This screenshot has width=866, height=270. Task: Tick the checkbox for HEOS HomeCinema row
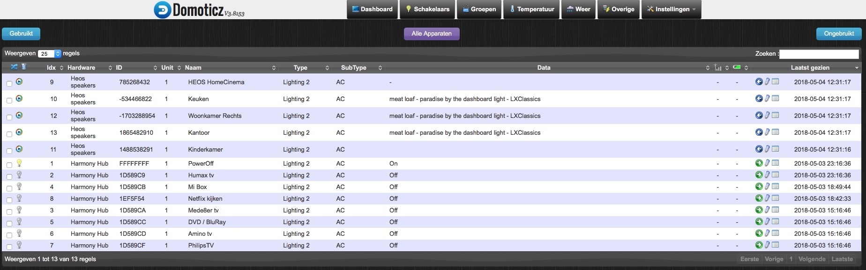coord(9,84)
